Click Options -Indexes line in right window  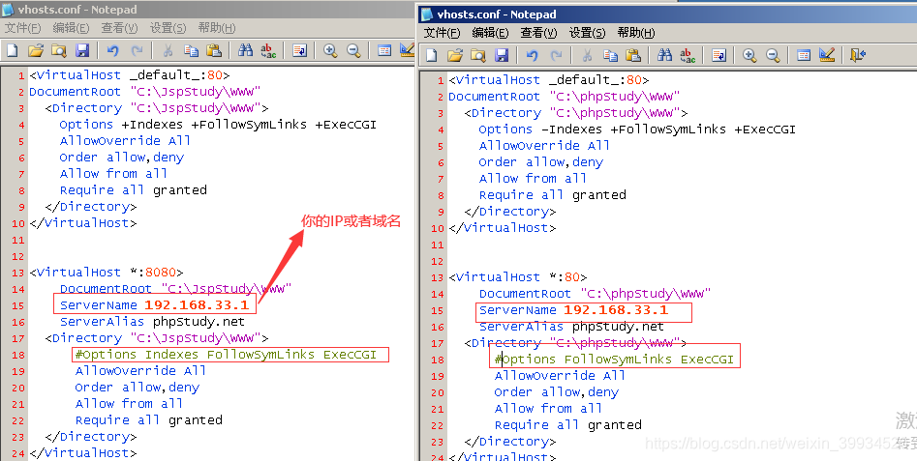click(637, 129)
